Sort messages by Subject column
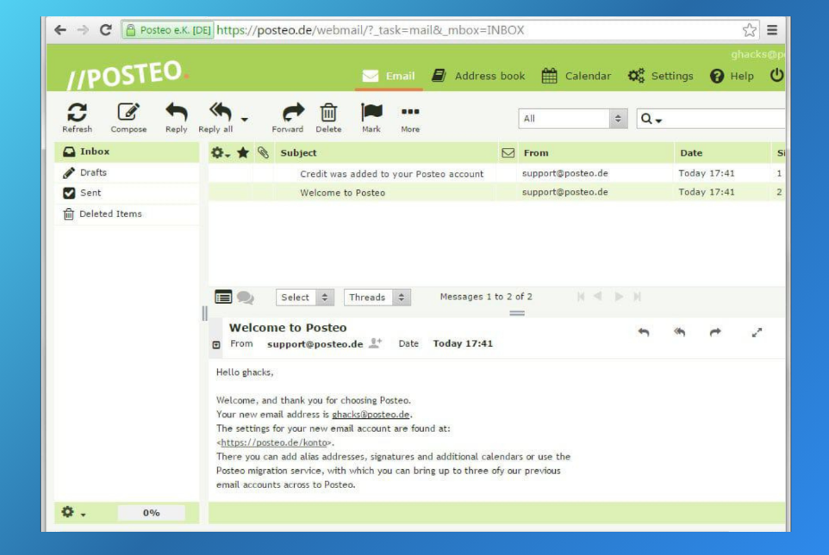 pyautogui.click(x=298, y=152)
